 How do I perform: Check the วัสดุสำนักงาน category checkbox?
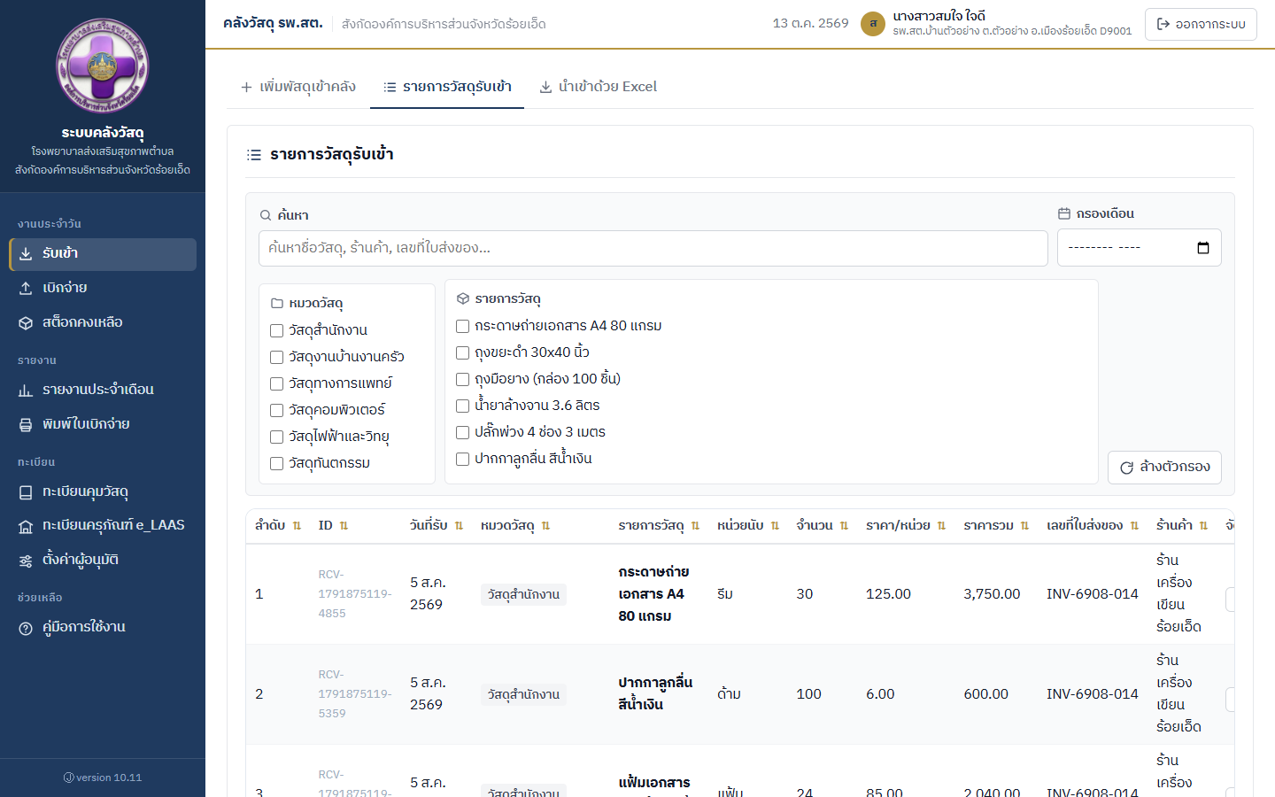coord(277,331)
